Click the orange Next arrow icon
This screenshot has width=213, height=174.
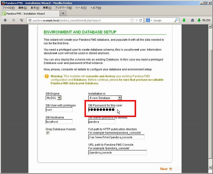[170, 169]
